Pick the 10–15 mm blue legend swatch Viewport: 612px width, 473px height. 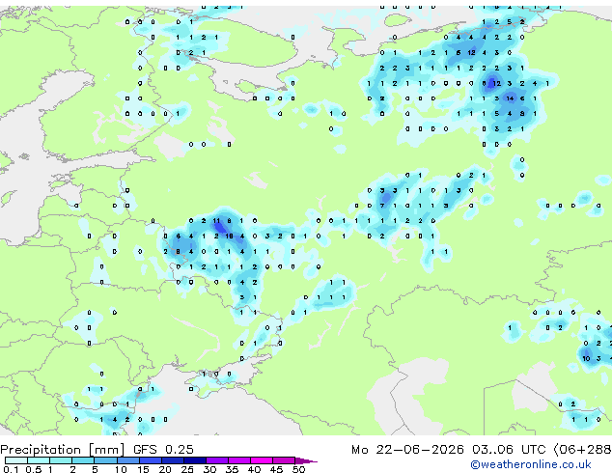tap(127, 460)
